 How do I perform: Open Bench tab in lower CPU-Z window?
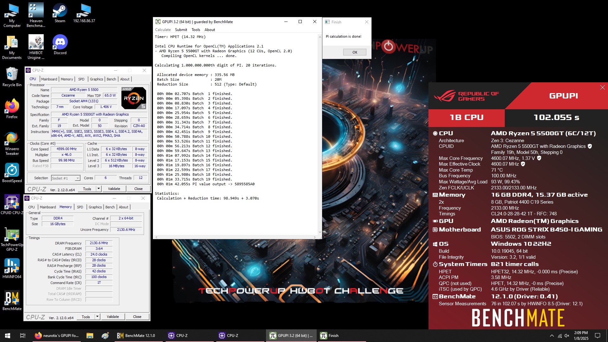point(110,207)
